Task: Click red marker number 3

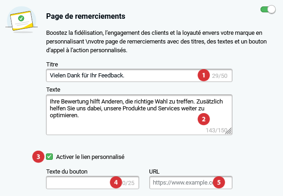Action: click(x=38, y=157)
